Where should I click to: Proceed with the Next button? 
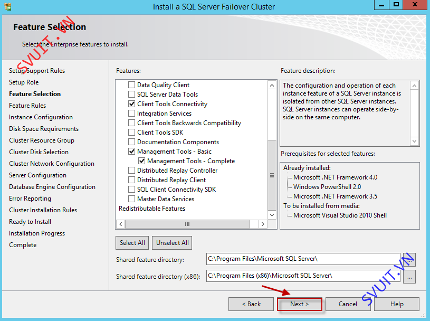(x=300, y=304)
